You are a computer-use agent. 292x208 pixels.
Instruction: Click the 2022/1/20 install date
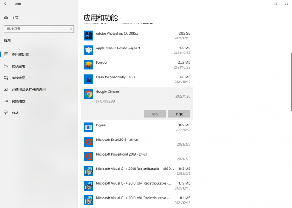pos(183,96)
